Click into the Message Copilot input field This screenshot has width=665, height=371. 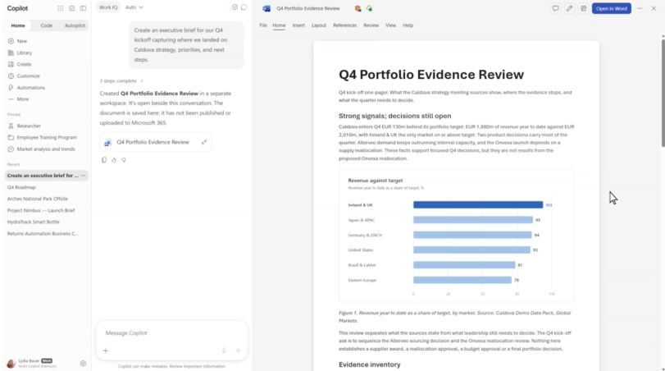point(170,333)
